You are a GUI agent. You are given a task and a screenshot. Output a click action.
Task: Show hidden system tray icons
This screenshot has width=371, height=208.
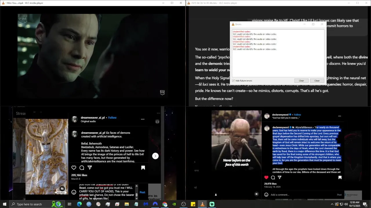click(332, 204)
